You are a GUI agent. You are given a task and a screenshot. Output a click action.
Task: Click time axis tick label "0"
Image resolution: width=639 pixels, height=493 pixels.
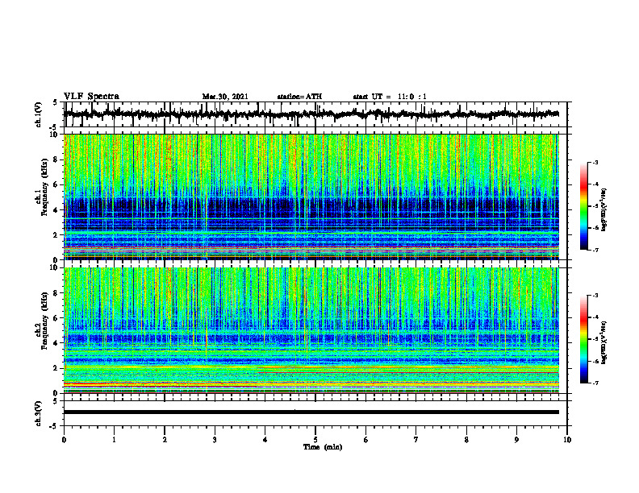(x=64, y=440)
